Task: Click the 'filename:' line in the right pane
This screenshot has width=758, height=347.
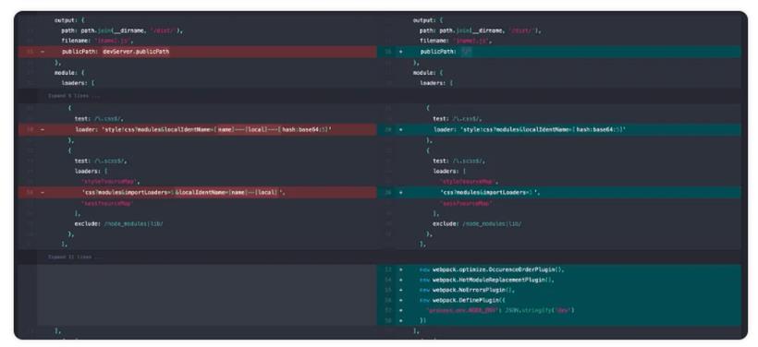Action: (455, 41)
